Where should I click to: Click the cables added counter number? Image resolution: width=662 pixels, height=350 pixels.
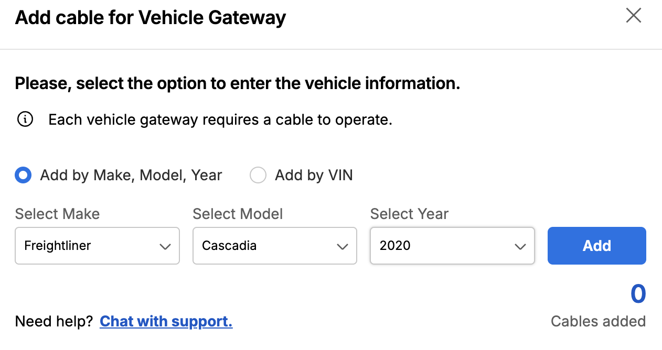tap(638, 294)
